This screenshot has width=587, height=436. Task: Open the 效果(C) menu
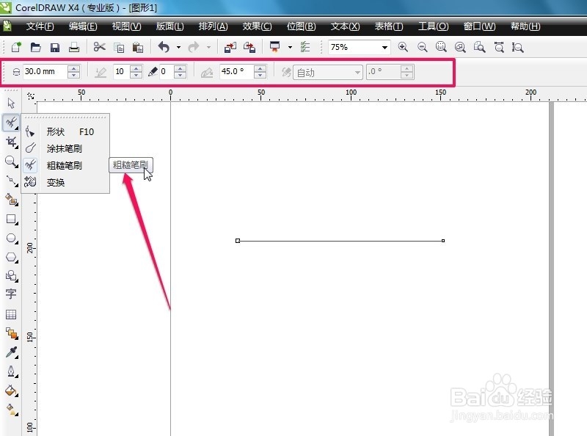[x=257, y=26]
